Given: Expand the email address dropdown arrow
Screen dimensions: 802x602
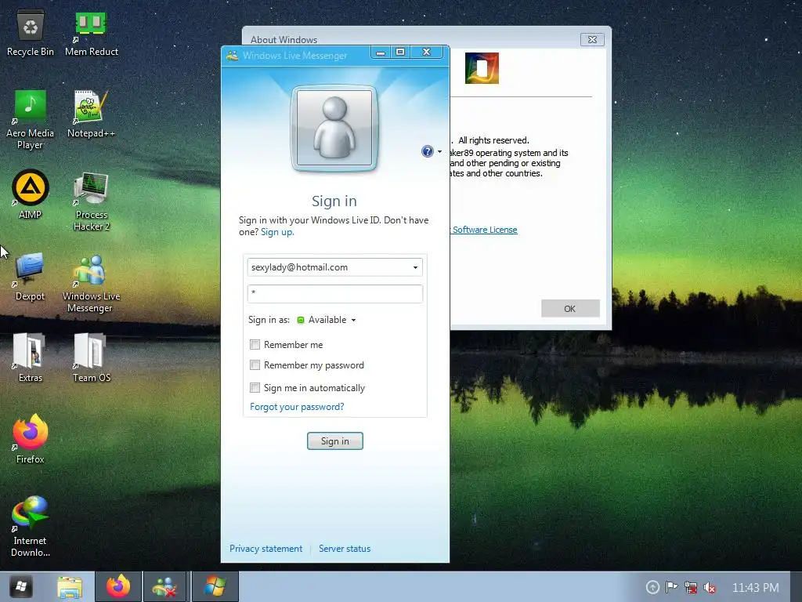Looking at the screenshot, I should [x=415, y=267].
